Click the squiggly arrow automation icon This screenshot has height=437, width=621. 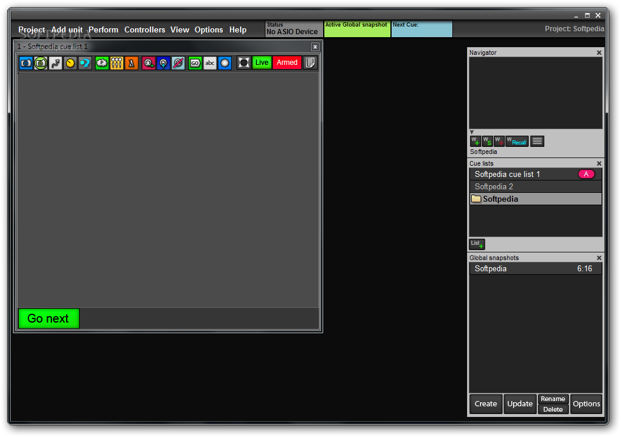55,63
